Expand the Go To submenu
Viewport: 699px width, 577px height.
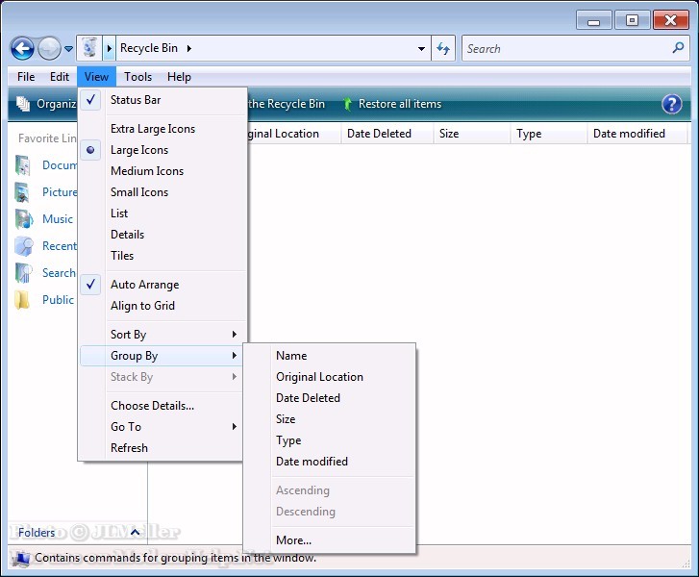(162, 427)
